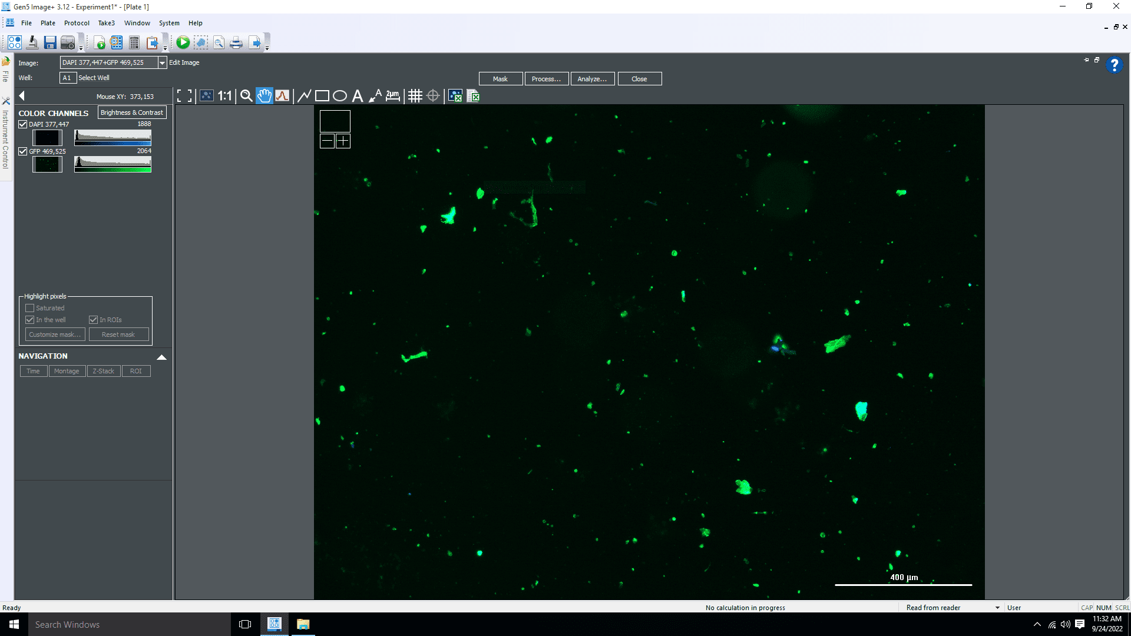Click the GFP channel histogram bar
Viewport: 1131px width, 636px height.
tap(113, 164)
